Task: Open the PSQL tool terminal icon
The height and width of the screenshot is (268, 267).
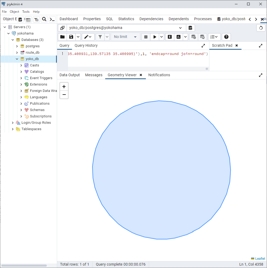Action: click(52, 19)
